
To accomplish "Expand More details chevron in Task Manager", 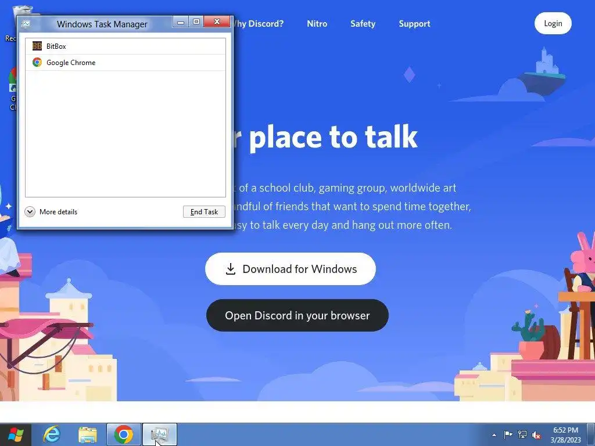I will 30,211.
